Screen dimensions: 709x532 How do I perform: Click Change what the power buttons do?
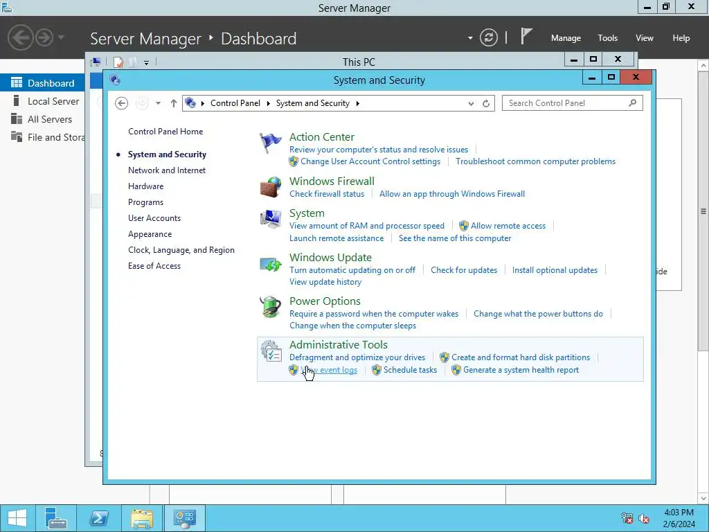coord(538,314)
